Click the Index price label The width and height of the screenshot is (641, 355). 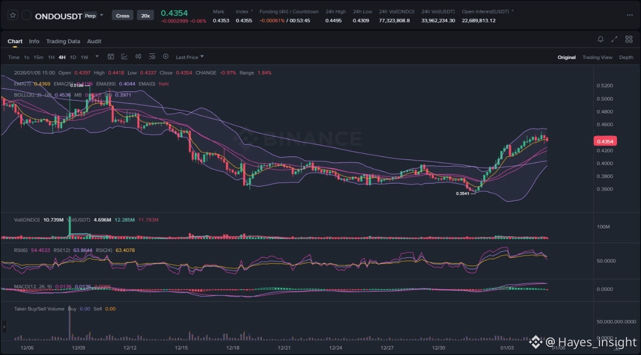click(x=242, y=11)
